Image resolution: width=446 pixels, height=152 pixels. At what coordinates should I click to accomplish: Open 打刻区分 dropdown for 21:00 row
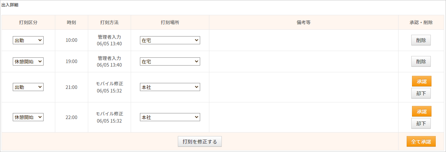(x=28, y=87)
